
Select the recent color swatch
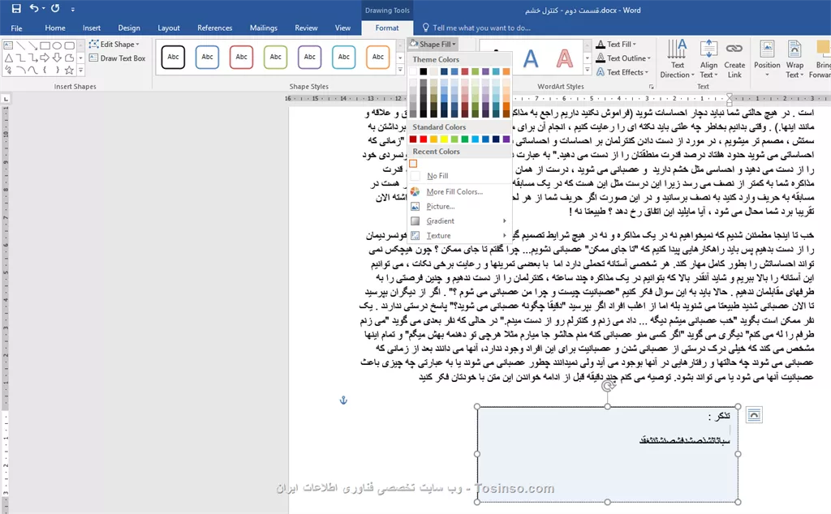pos(413,164)
